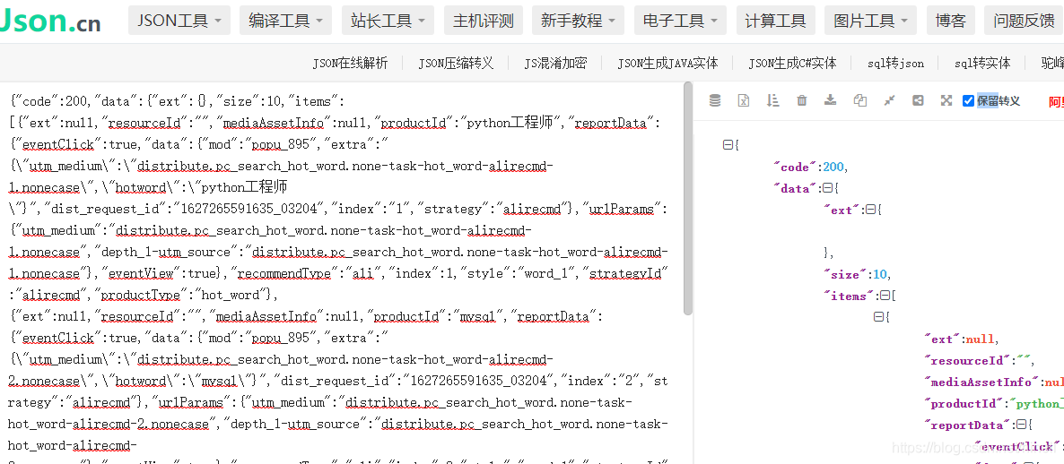Viewport: 1064px width, 464px height.
Task: Select the "code" key in the tree view
Action: coord(795,168)
